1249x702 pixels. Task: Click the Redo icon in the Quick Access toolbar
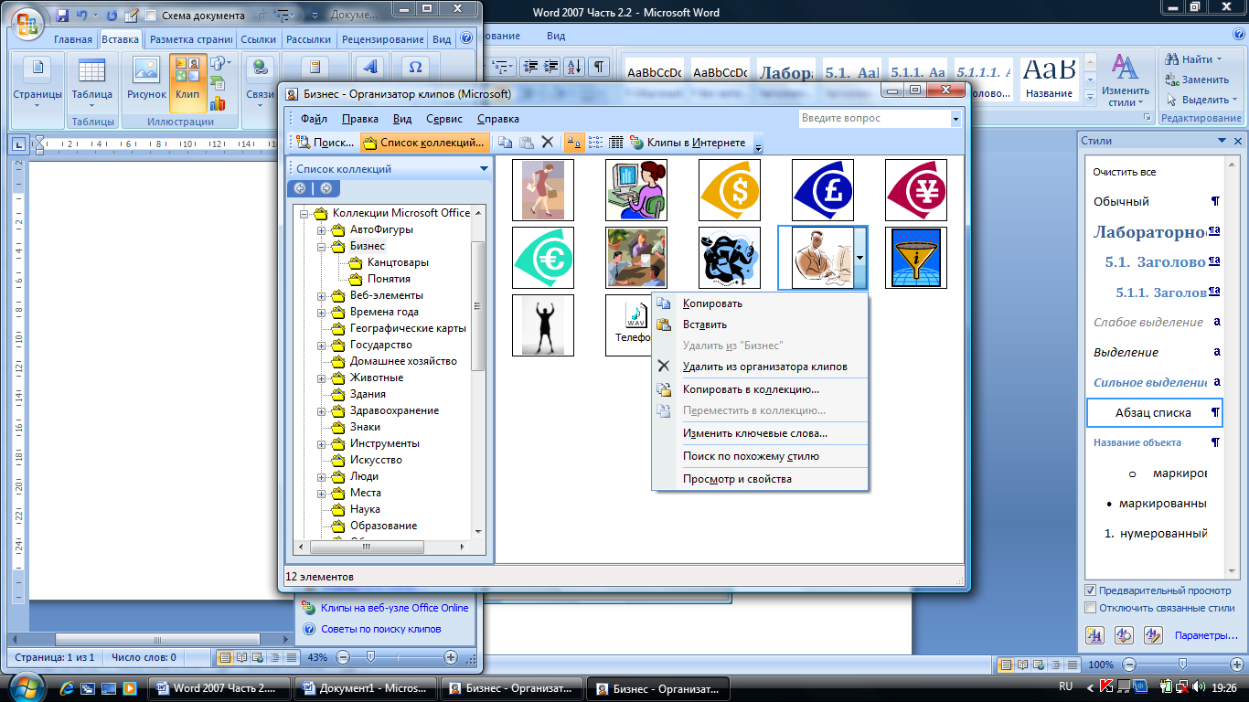[112, 16]
